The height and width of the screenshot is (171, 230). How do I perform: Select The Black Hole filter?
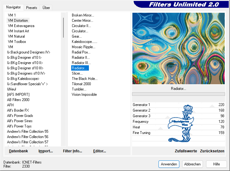click(x=85, y=79)
